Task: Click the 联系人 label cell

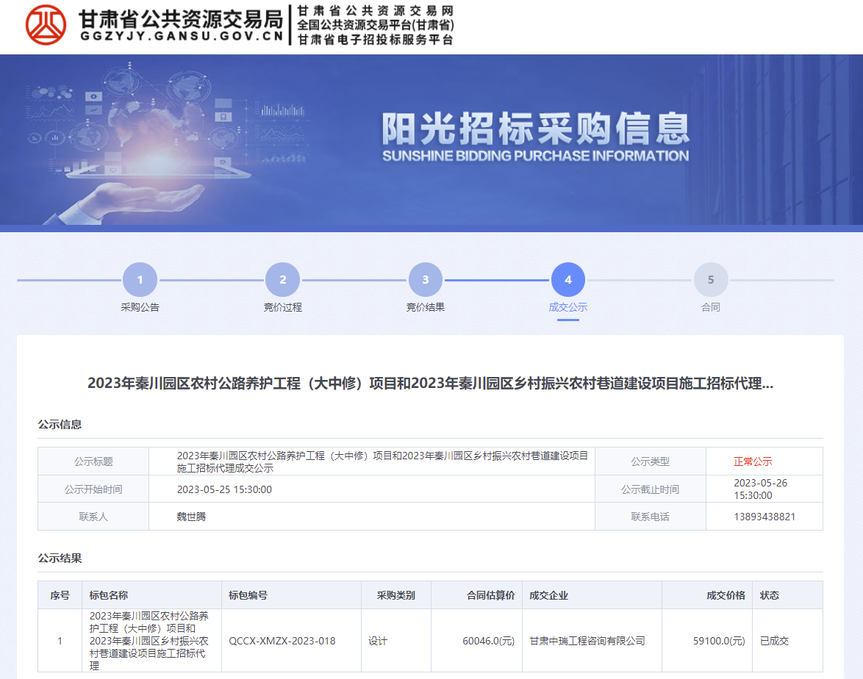Action: [93, 517]
